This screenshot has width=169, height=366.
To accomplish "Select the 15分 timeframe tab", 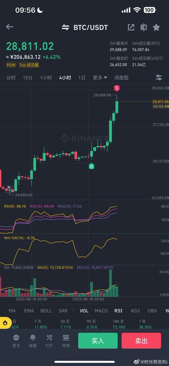I will pyautogui.click(x=28, y=78).
